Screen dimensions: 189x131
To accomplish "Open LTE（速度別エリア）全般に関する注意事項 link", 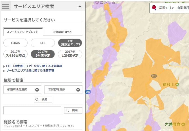I will (x=34, y=66).
